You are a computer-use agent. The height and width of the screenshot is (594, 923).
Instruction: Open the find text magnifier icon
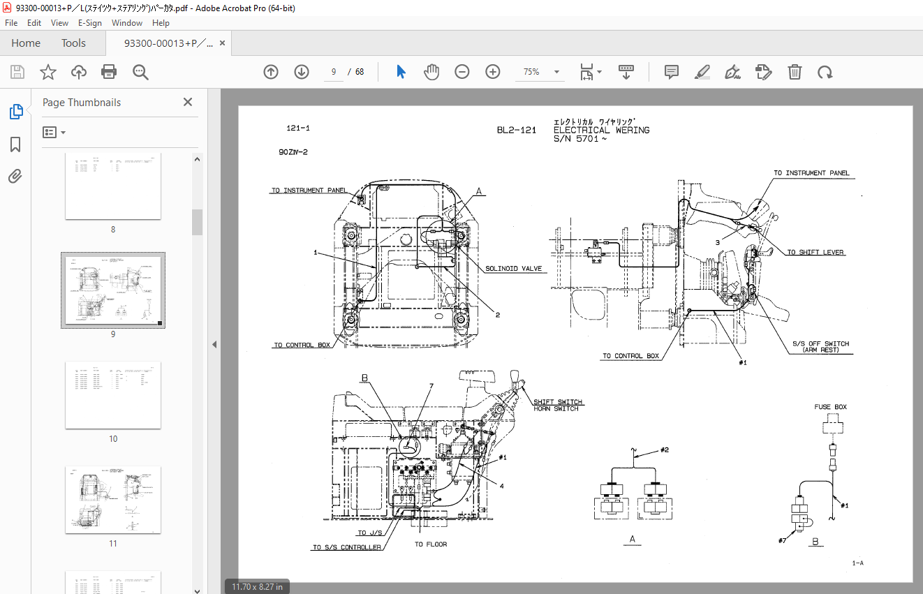(x=140, y=72)
